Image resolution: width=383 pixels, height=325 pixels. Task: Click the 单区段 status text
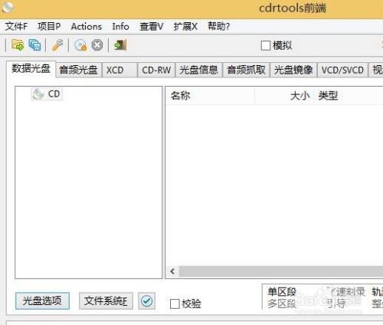(282, 291)
